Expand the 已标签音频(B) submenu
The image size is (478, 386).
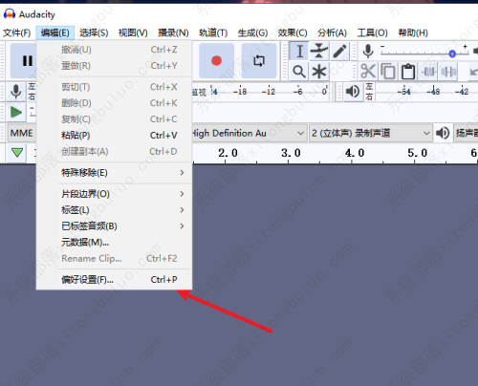[x=114, y=226]
